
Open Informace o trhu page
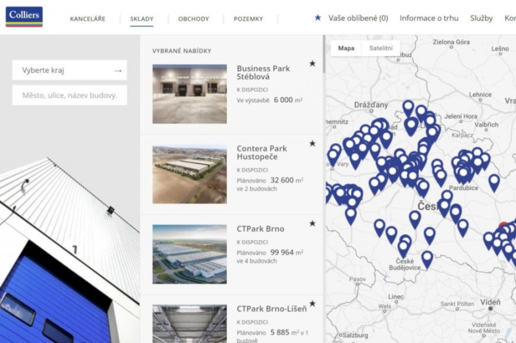pyautogui.click(x=429, y=18)
